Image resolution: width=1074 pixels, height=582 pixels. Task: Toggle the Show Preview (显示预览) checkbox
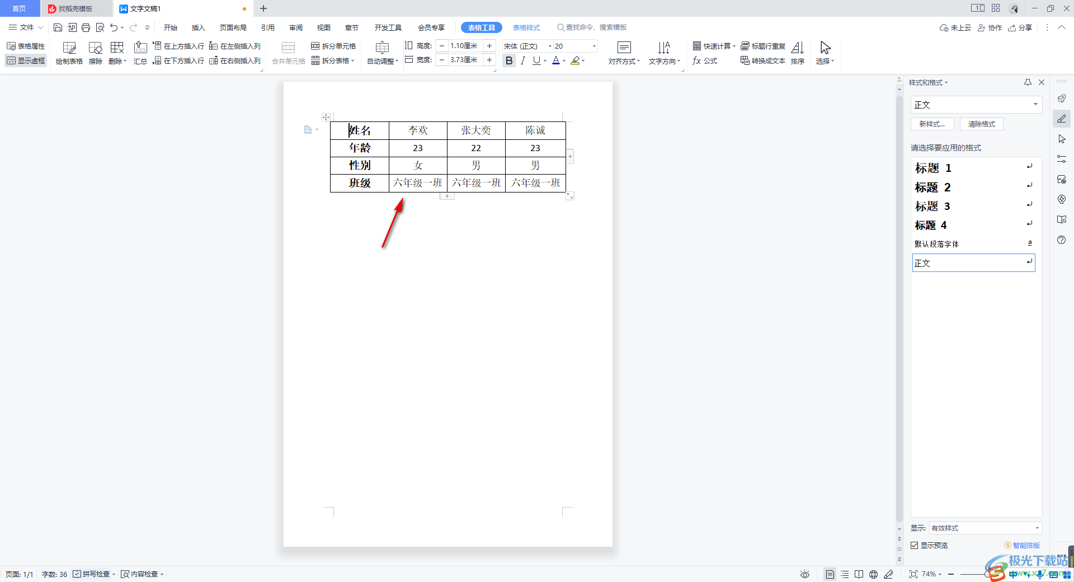click(915, 545)
